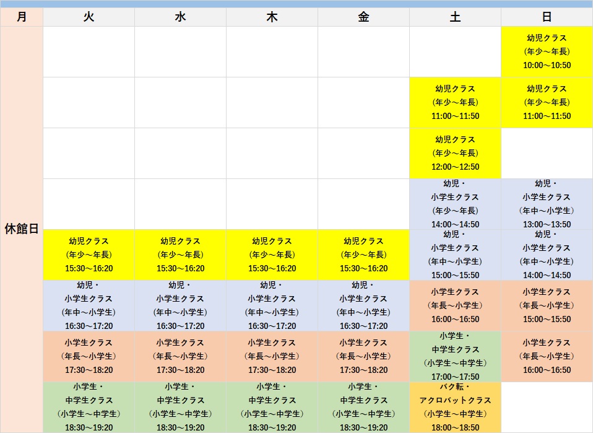Select Friday 18:30～19:20 小学生・中学生クラス

363,407
